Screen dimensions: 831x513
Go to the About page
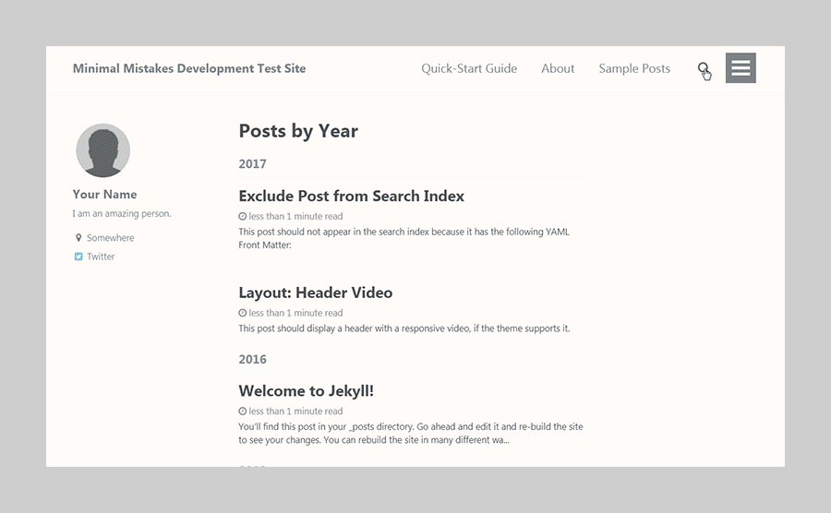(x=558, y=68)
